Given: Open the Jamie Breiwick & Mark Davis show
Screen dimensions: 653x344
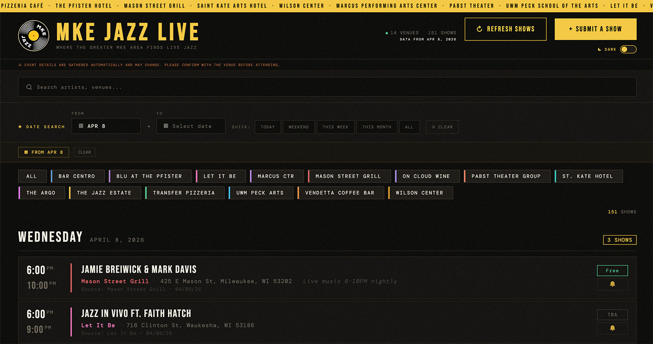Looking at the screenshot, I should (x=139, y=269).
